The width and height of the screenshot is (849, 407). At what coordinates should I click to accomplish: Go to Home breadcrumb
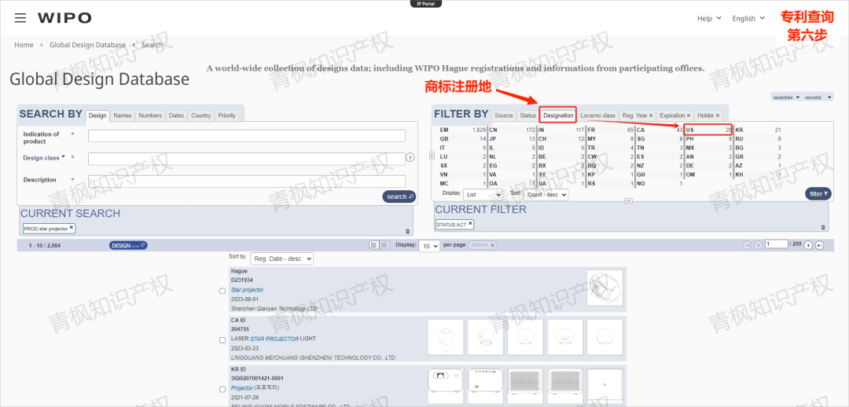[24, 45]
